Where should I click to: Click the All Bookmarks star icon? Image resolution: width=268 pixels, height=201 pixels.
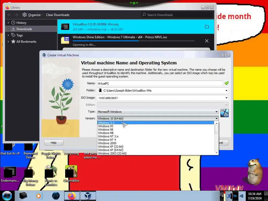13,42
